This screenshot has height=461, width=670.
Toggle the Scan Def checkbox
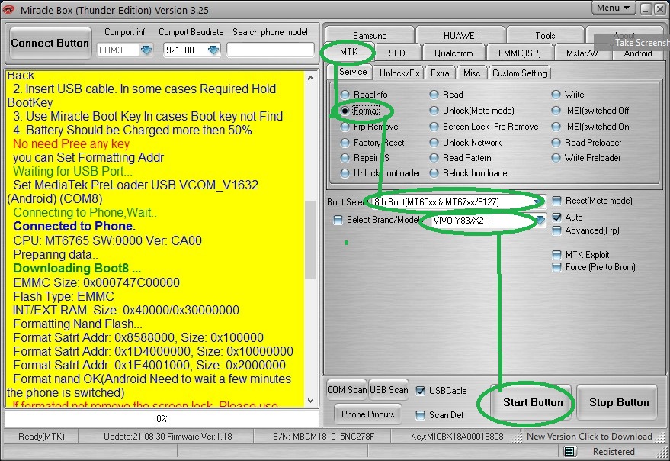(421, 414)
